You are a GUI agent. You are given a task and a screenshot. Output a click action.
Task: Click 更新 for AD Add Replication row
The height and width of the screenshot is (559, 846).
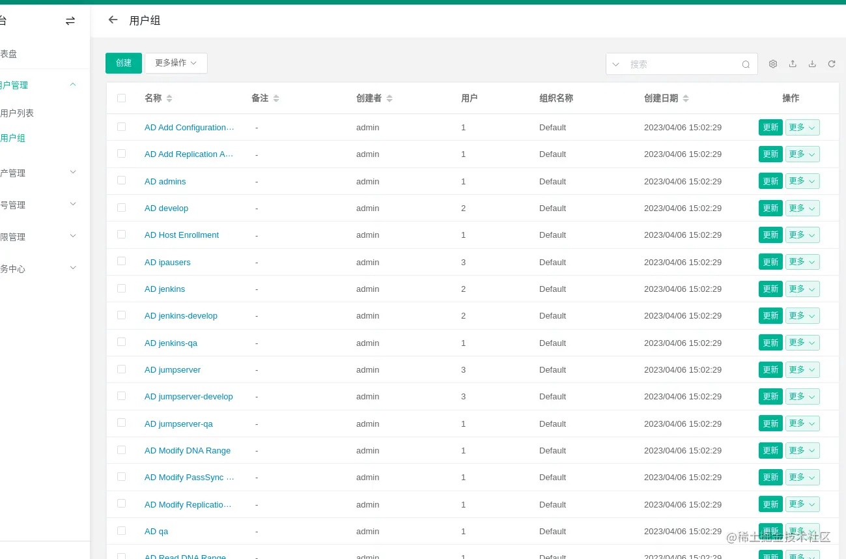click(x=770, y=154)
